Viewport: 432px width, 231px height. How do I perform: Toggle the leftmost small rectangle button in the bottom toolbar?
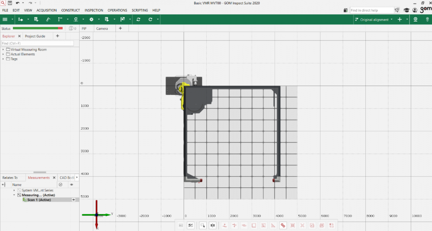[x=181, y=225]
